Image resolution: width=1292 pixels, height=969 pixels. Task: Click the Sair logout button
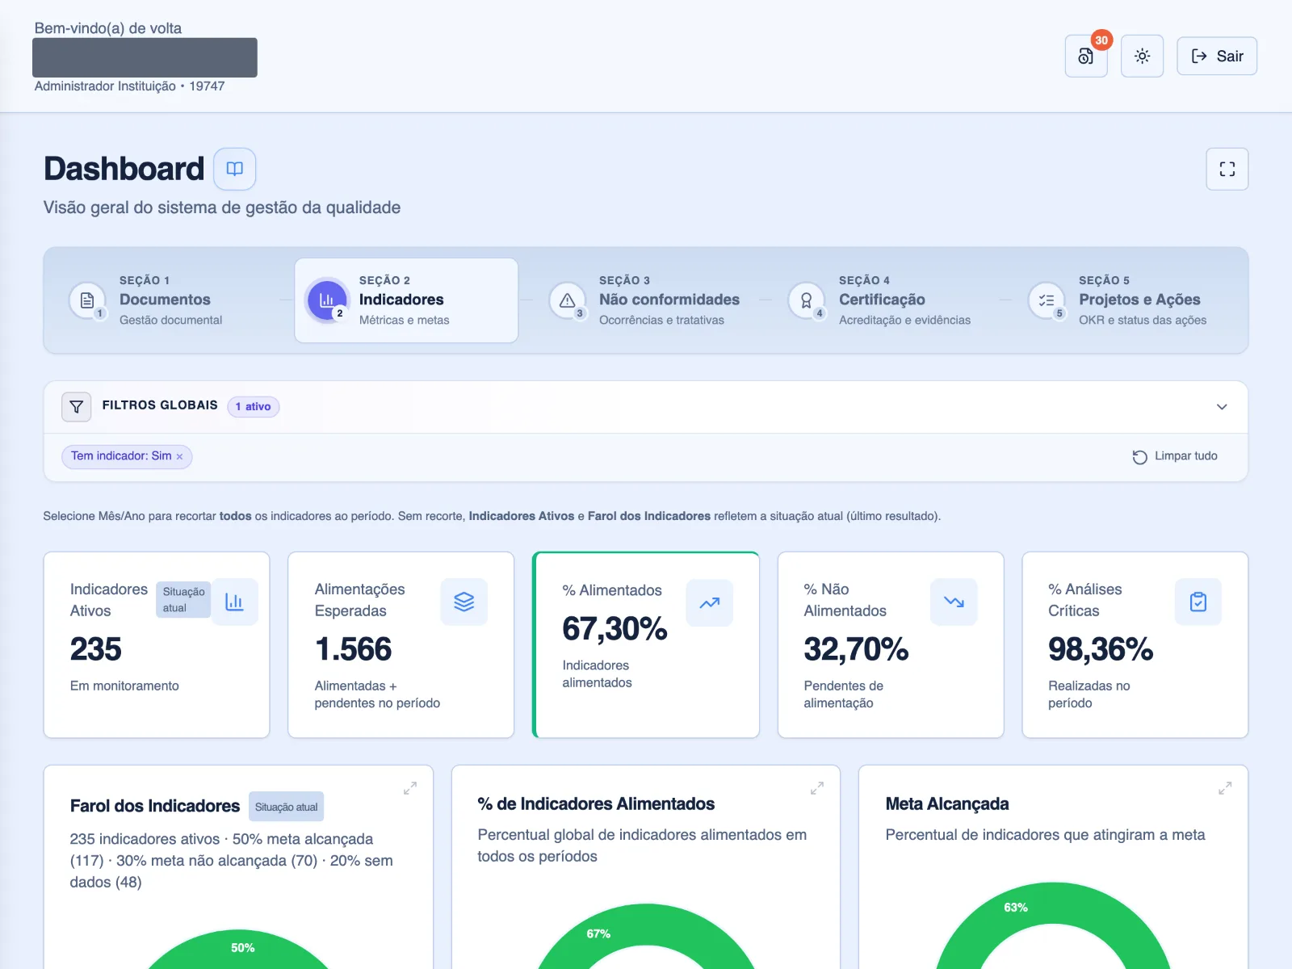click(x=1217, y=56)
